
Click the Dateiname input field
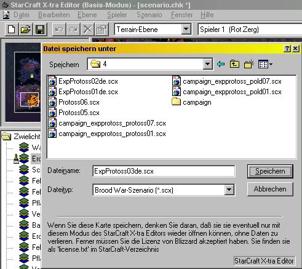[x=164, y=171]
